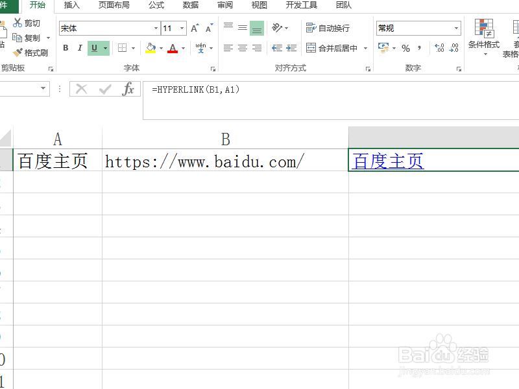519x389 pixels.
Task: Select column A header
Action: pos(58,139)
